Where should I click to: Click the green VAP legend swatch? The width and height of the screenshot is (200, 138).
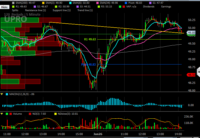(x=120, y=7)
